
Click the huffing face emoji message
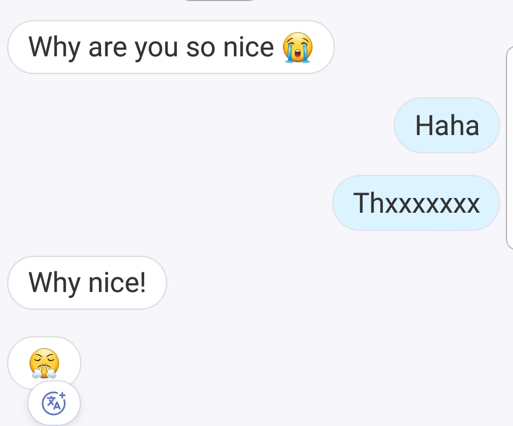pos(44,363)
